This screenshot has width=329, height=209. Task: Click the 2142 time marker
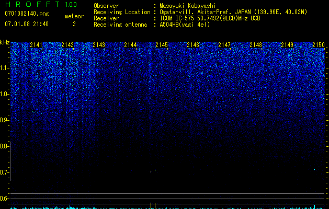pyautogui.click(x=67, y=45)
